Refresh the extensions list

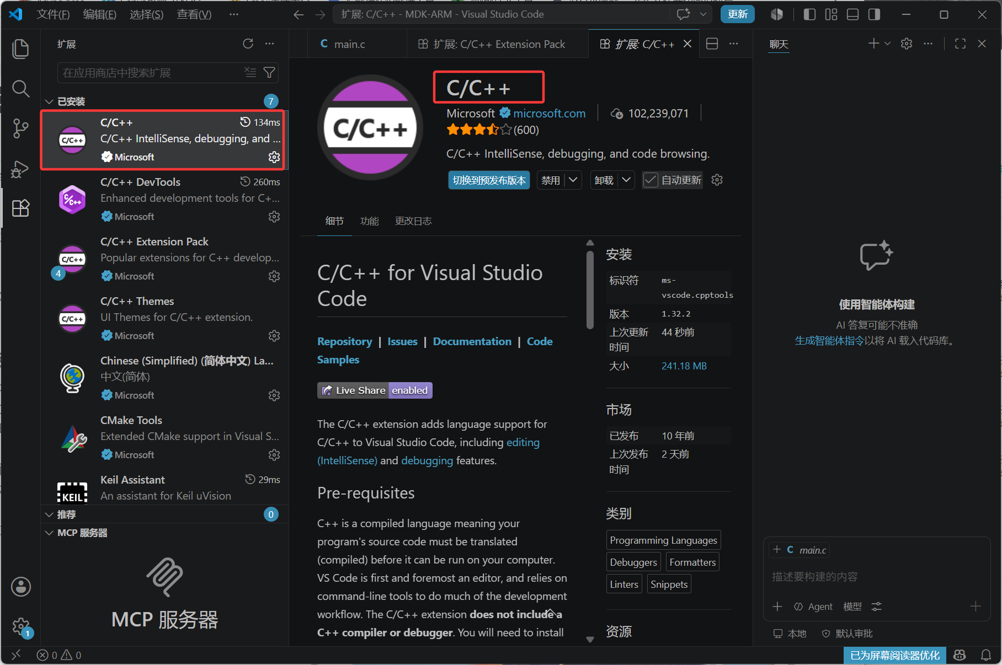point(248,44)
